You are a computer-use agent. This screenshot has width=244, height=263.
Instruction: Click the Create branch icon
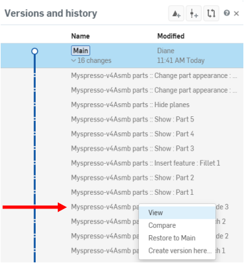(193, 14)
